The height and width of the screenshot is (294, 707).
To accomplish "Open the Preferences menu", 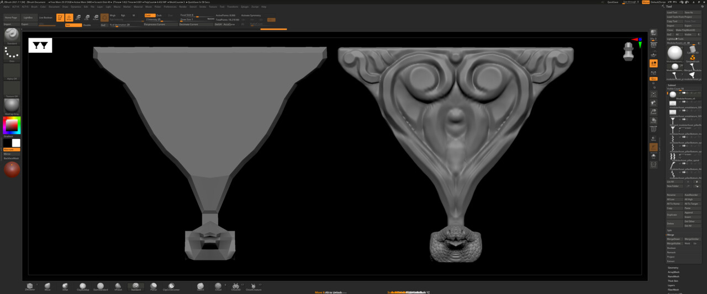I will (170, 7).
